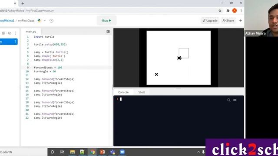Viewport: 278px width, 156px height.
Task: Click the forwardSteps = 100 line
Action: click(48, 68)
